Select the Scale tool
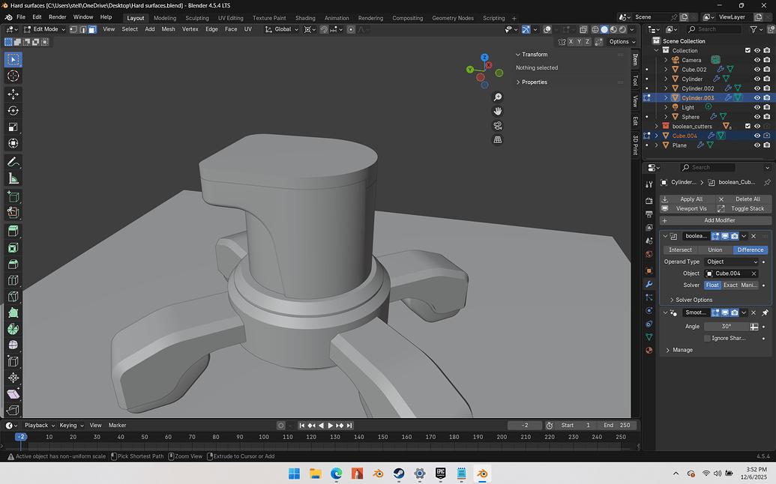Screen dimensions: 776x484 [13, 127]
